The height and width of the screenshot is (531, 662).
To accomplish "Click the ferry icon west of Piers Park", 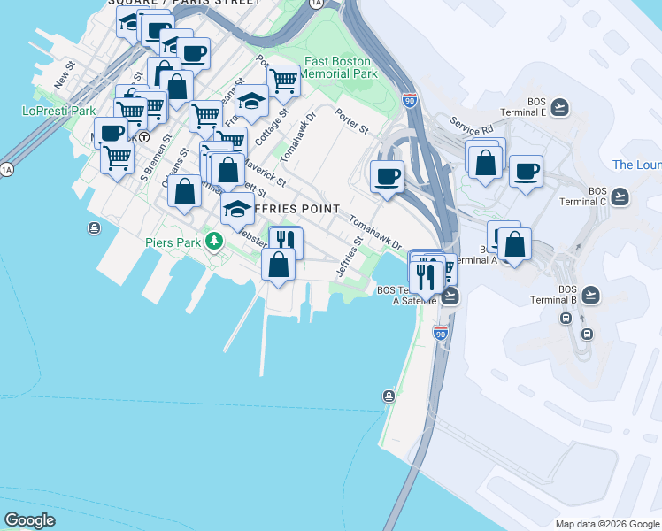I will 94,228.
